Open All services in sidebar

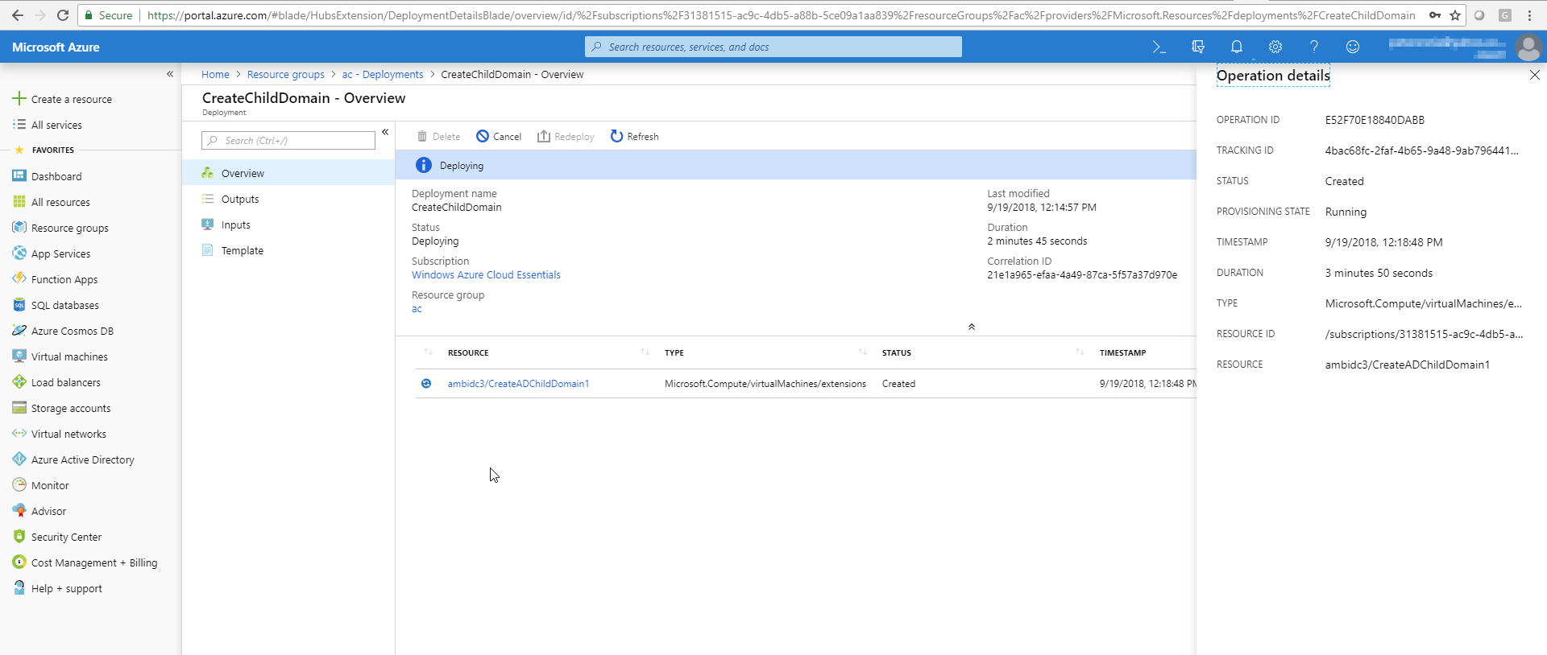(56, 125)
